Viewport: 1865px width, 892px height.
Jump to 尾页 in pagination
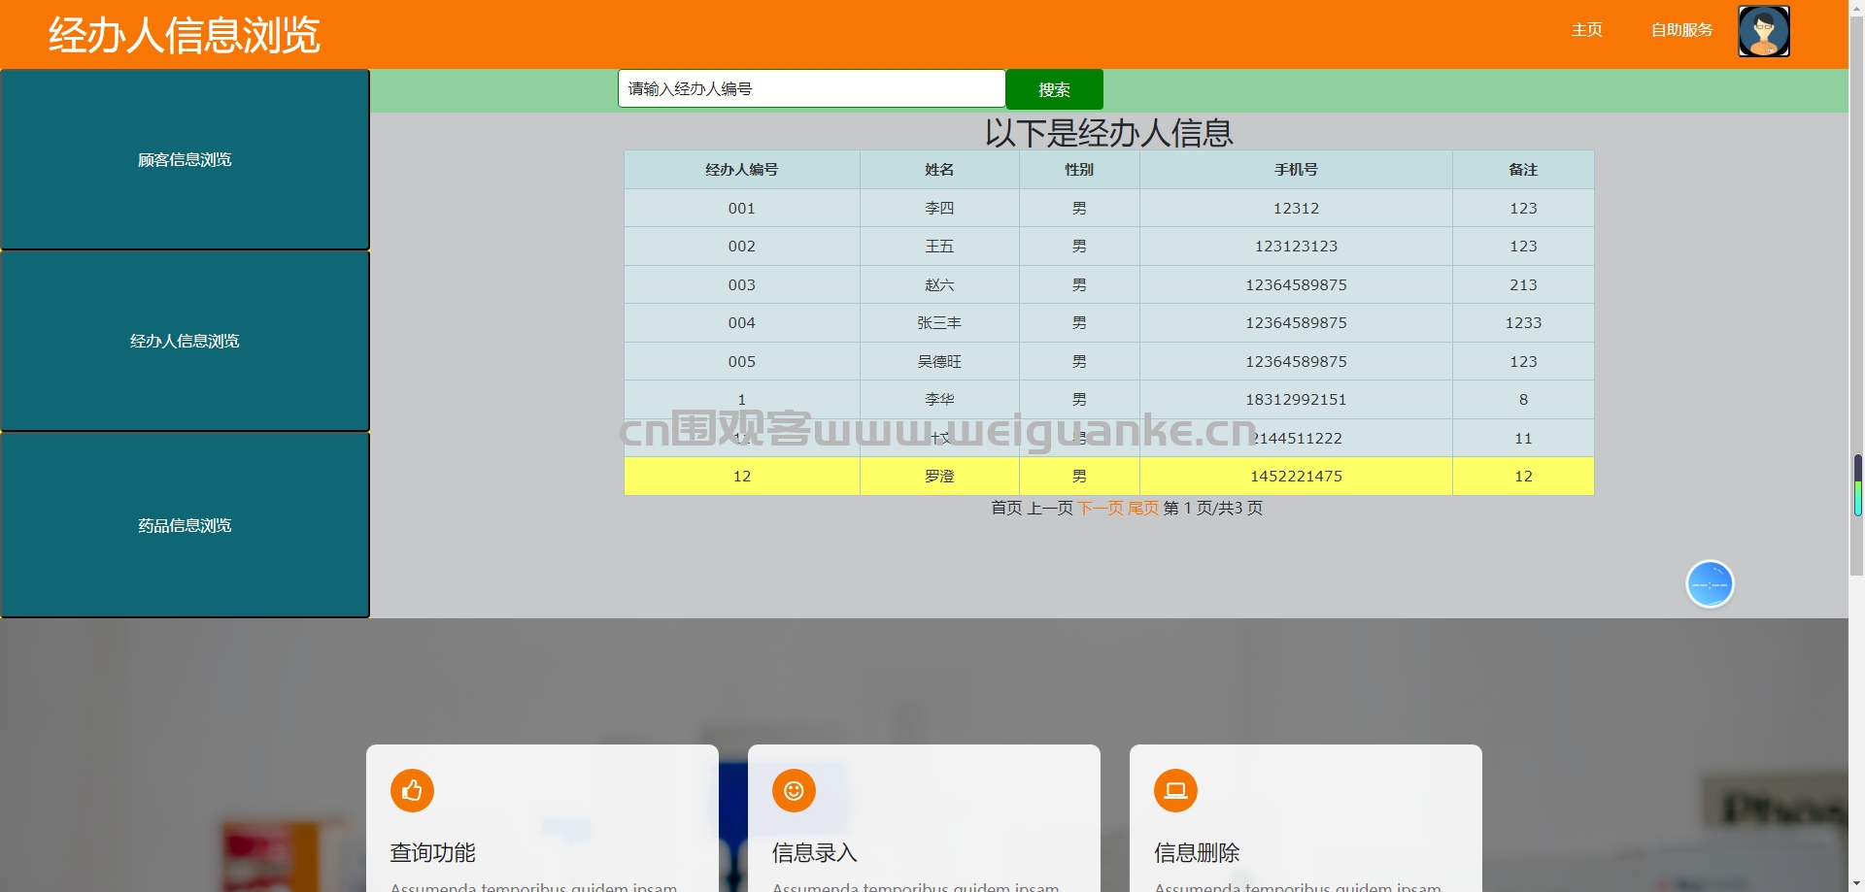1142,508
